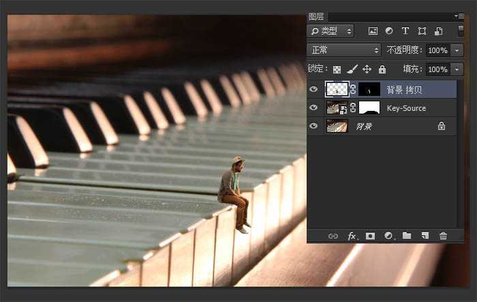Add a layer mask icon
Viewport: 477px width, 302px height.
pos(370,236)
